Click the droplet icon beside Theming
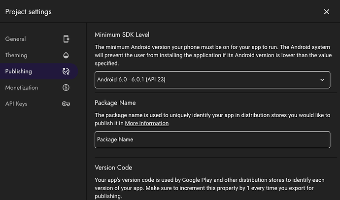 pyautogui.click(x=66, y=55)
